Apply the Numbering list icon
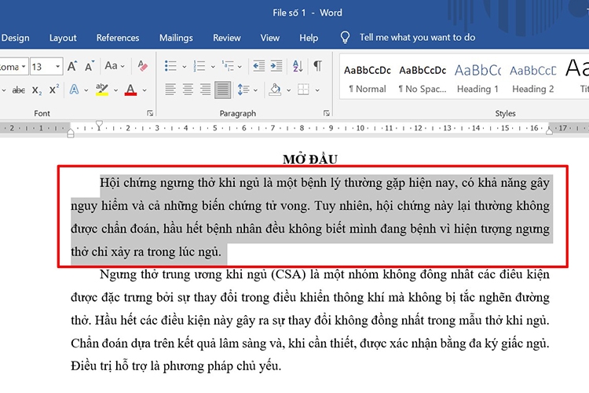This screenshot has height=393, width=589. pos(199,66)
